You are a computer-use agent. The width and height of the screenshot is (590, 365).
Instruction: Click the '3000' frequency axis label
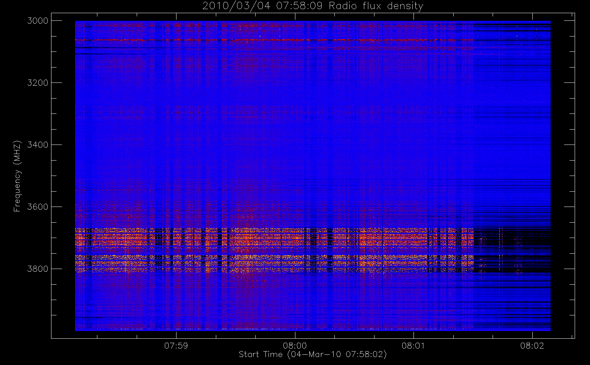38,21
